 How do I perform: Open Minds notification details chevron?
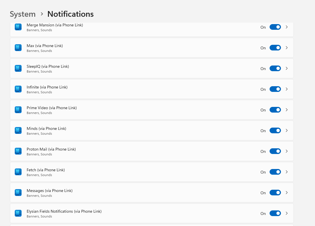pos(287,130)
